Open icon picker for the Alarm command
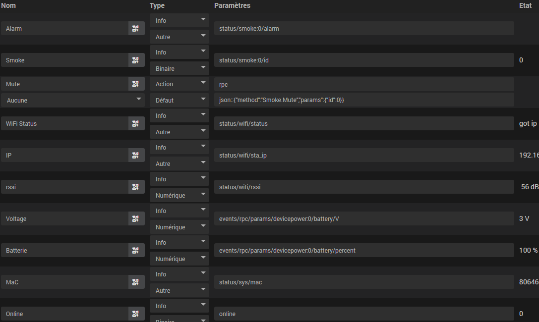Image resolution: width=539 pixels, height=322 pixels. click(136, 29)
